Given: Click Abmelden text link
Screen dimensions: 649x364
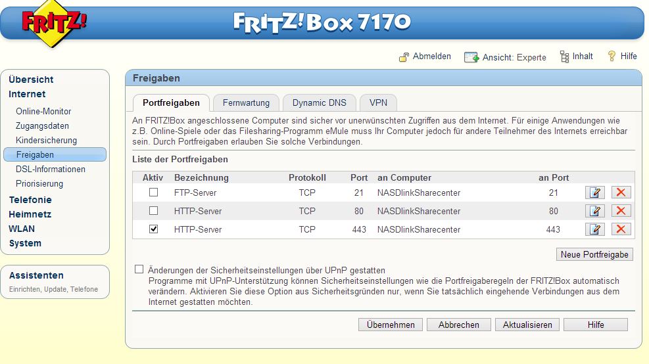Looking at the screenshot, I should (x=432, y=57).
